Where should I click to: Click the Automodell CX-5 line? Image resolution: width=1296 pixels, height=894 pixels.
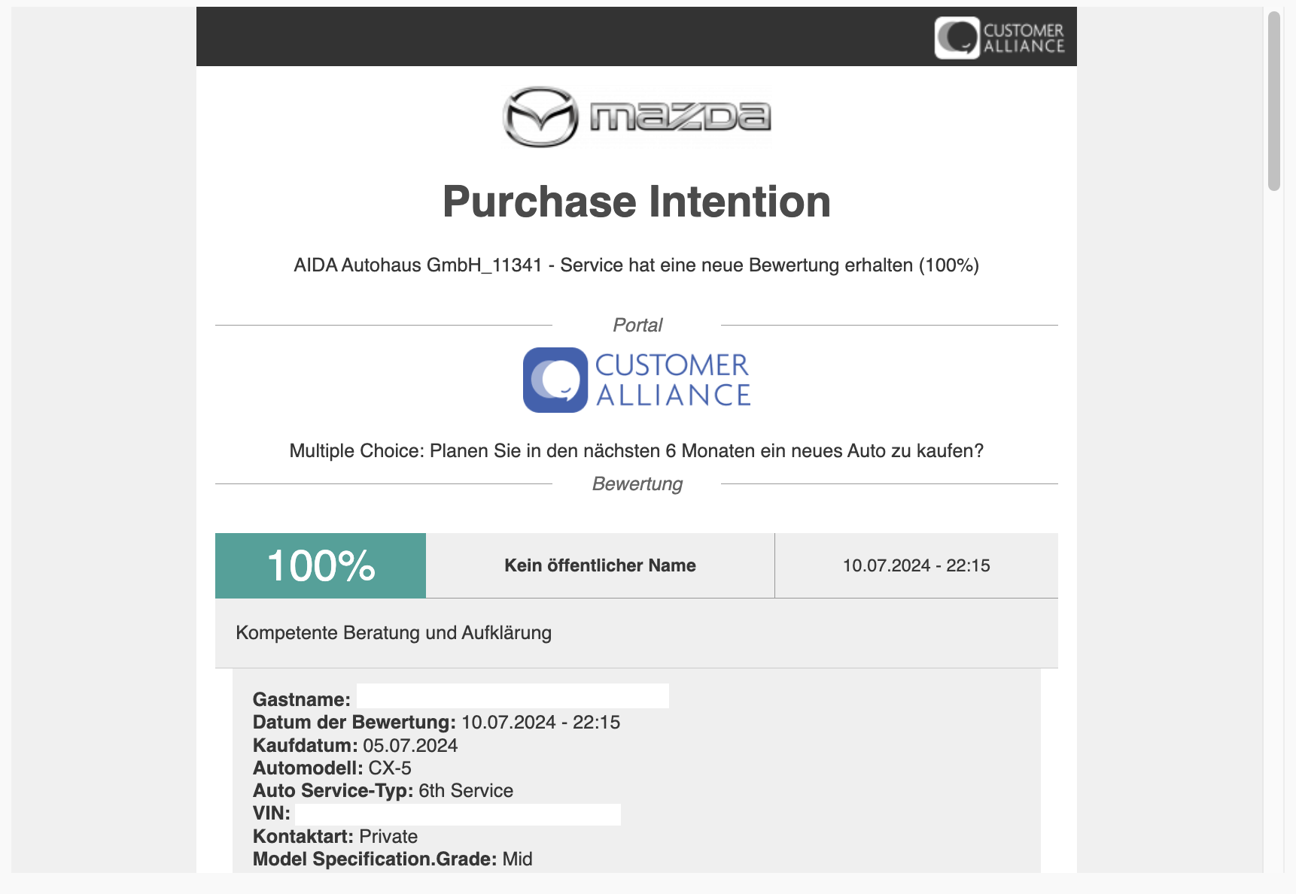point(332,768)
